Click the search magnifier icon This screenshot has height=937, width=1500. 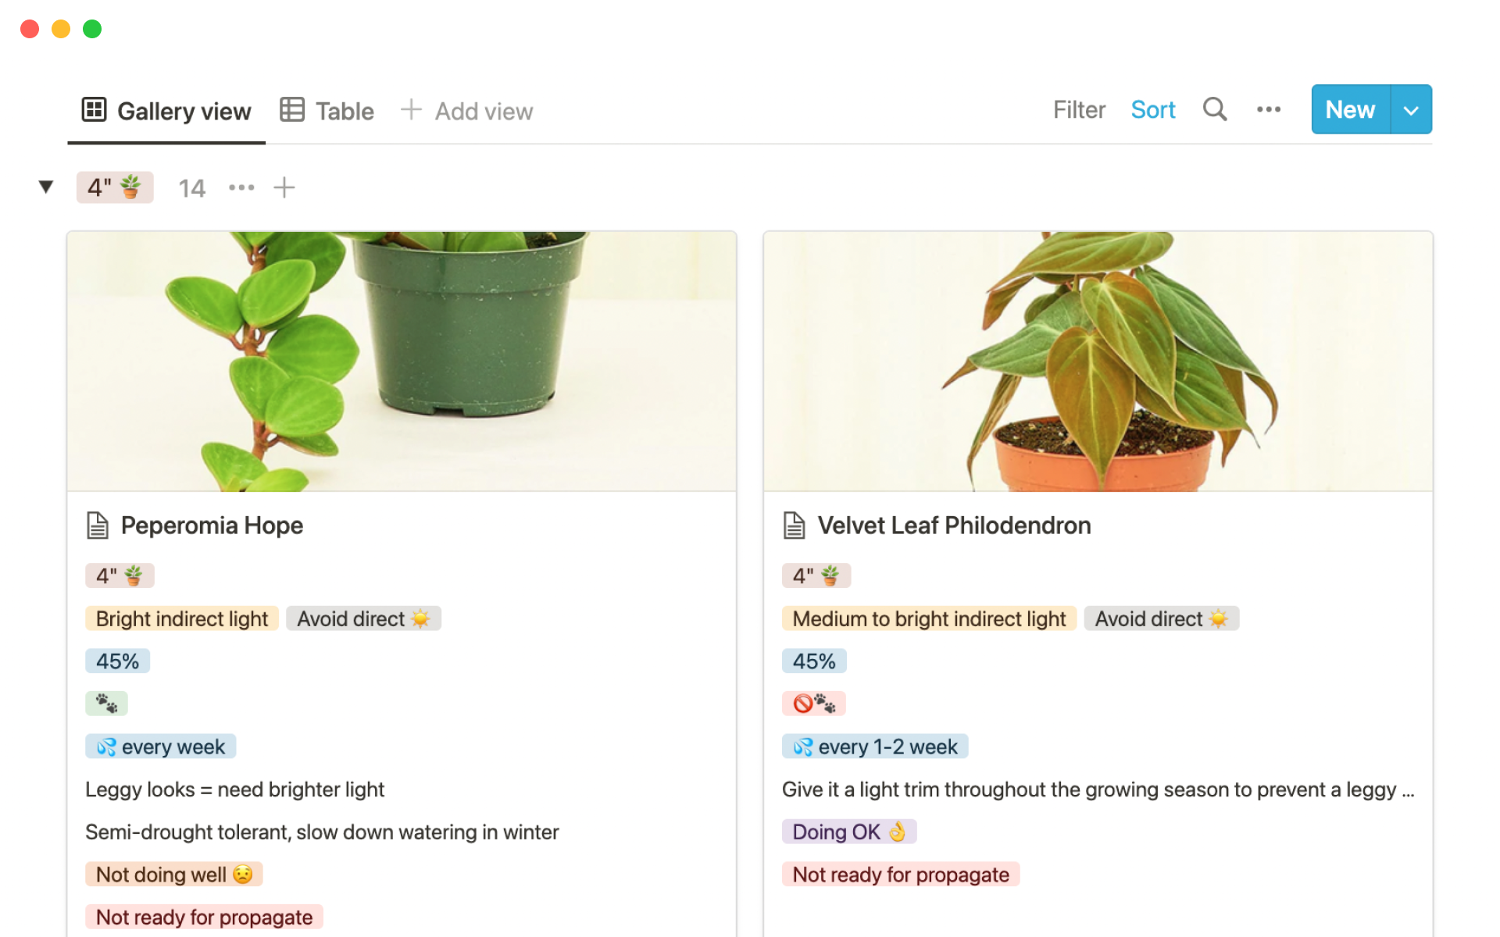tap(1214, 109)
